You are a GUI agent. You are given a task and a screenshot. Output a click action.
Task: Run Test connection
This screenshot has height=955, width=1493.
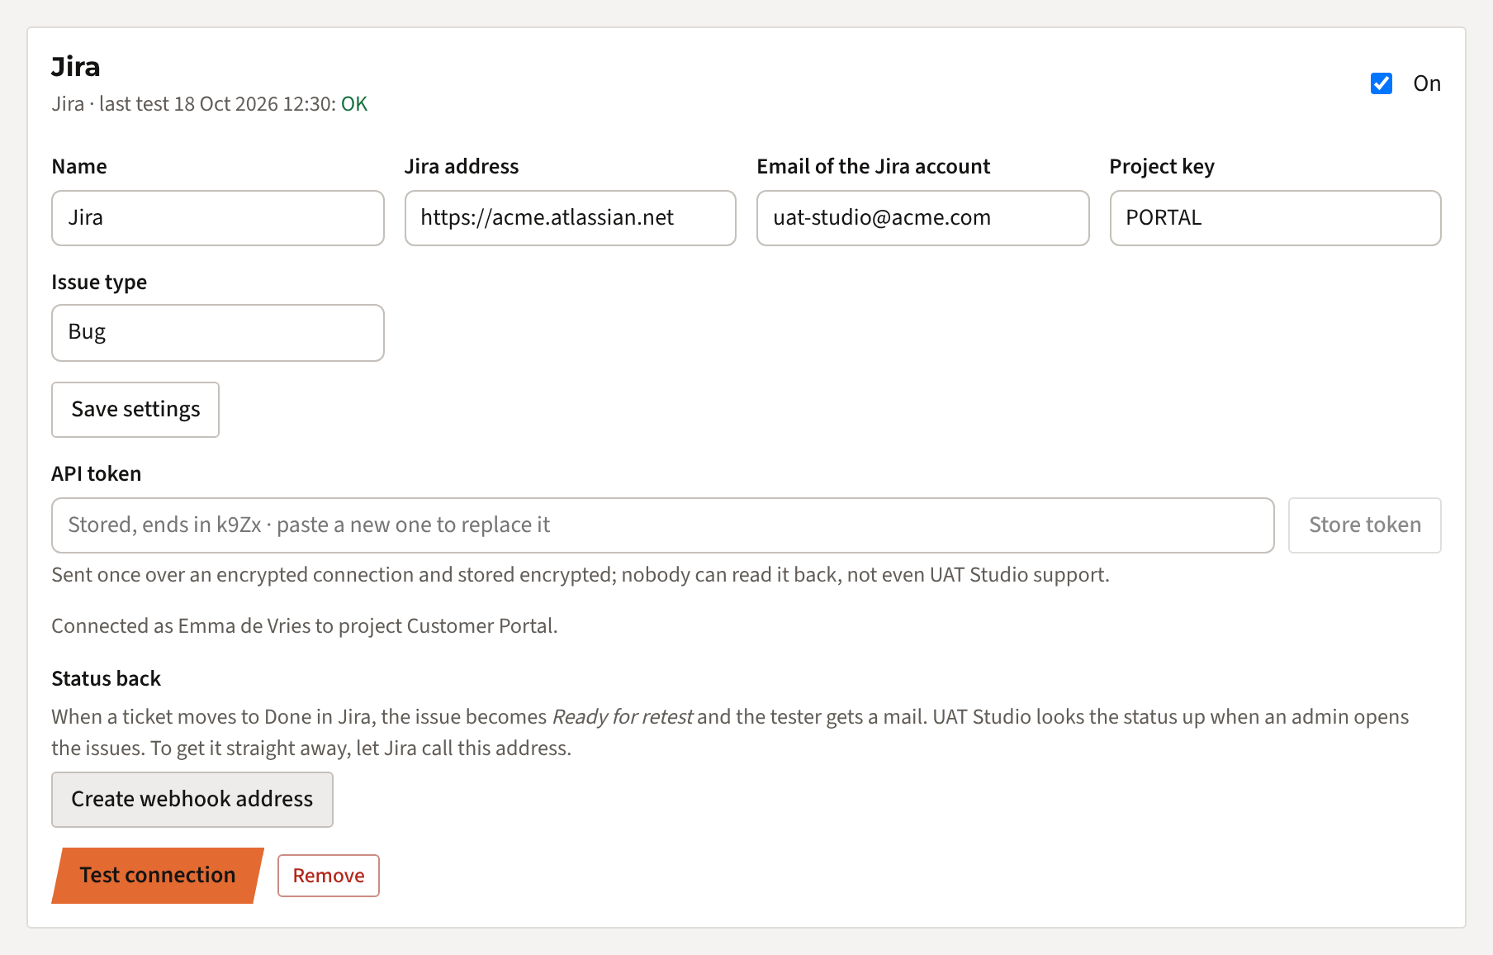pyautogui.click(x=158, y=876)
